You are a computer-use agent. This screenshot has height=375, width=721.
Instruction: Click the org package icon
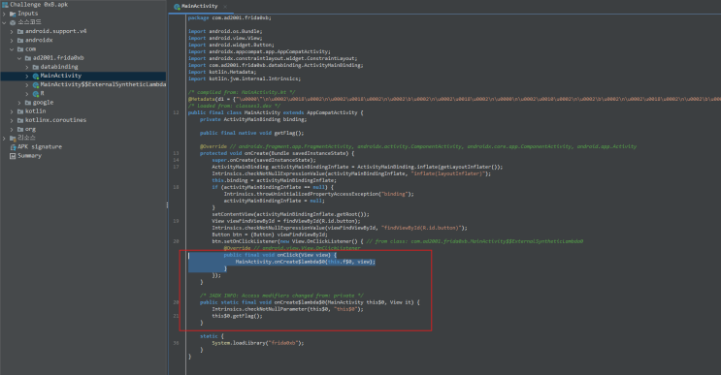point(20,130)
